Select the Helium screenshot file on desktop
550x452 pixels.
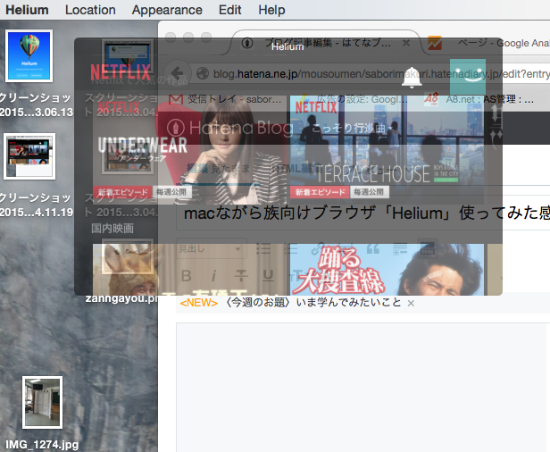coord(29,56)
